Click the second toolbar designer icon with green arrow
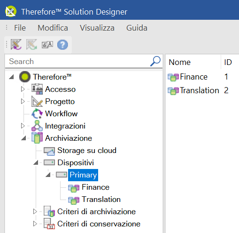Image resolution: width=239 pixels, height=233 pixels. tap(31, 45)
